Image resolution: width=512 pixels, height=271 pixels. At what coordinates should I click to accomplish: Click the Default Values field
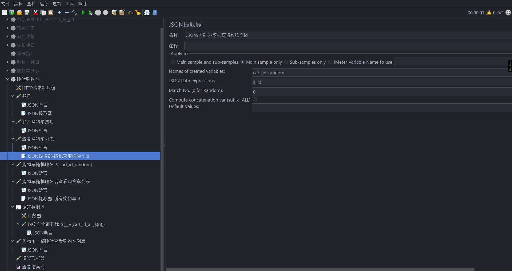(x=382, y=108)
